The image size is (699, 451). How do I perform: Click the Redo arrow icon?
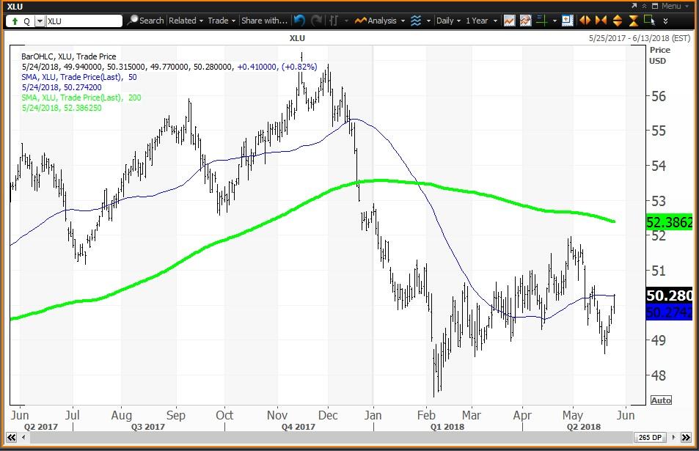pyautogui.click(x=317, y=20)
